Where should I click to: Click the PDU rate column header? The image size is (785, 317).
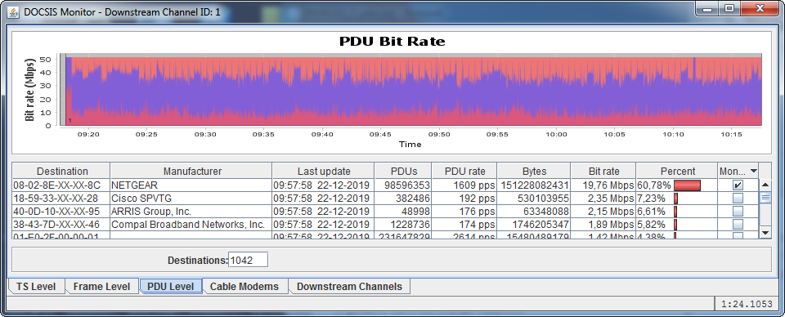464,171
